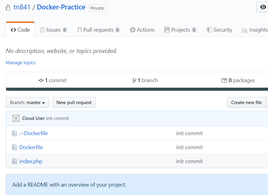This screenshot has height=196, width=268.
Task: Open the index.php file
Action: [30, 161]
